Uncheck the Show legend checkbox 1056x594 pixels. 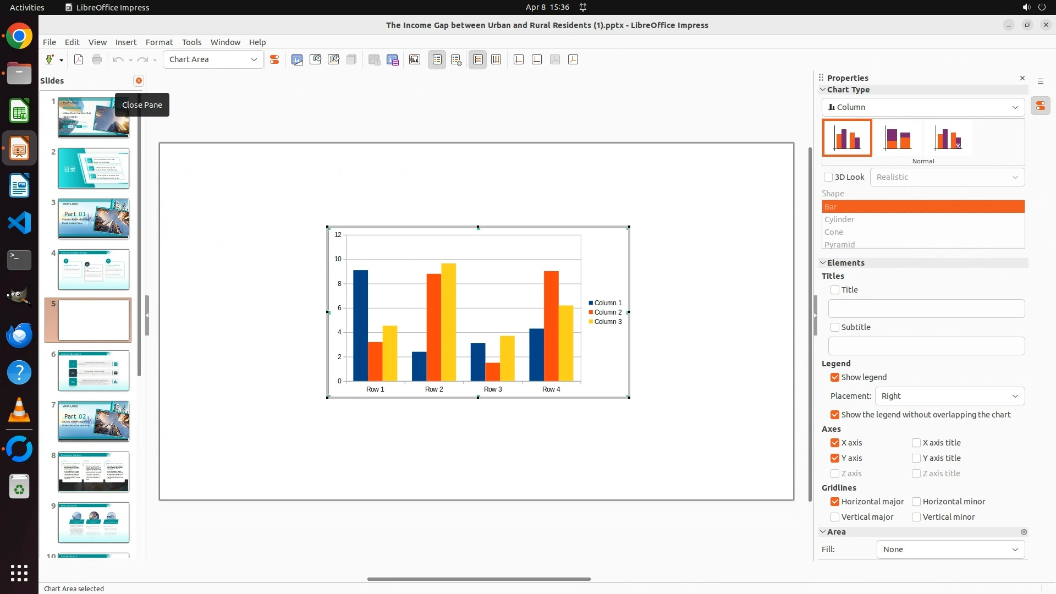(835, 377)
